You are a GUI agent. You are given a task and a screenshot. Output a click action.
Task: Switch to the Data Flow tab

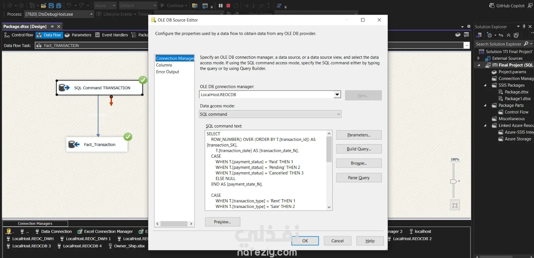tap(49, 35)
